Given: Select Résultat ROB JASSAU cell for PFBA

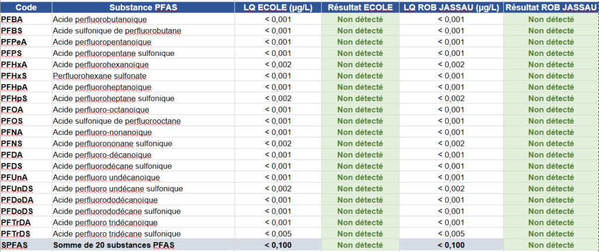Looking at the screenshot, I should pos(550,19).
